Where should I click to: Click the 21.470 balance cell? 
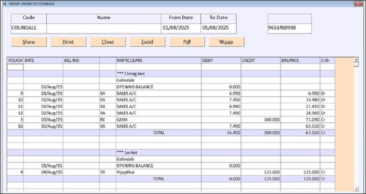point(300,107)
